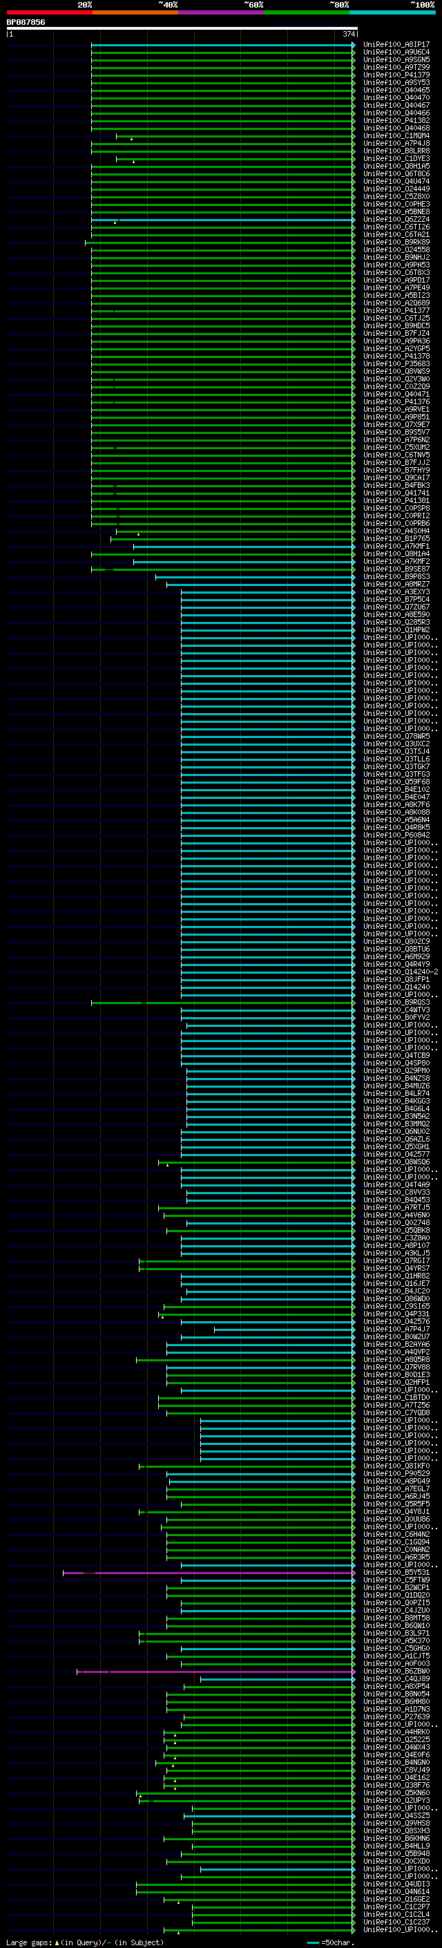
Task: Select the purple UniRef100_B5Y531 alignment bar
Action: [209, 1572]
